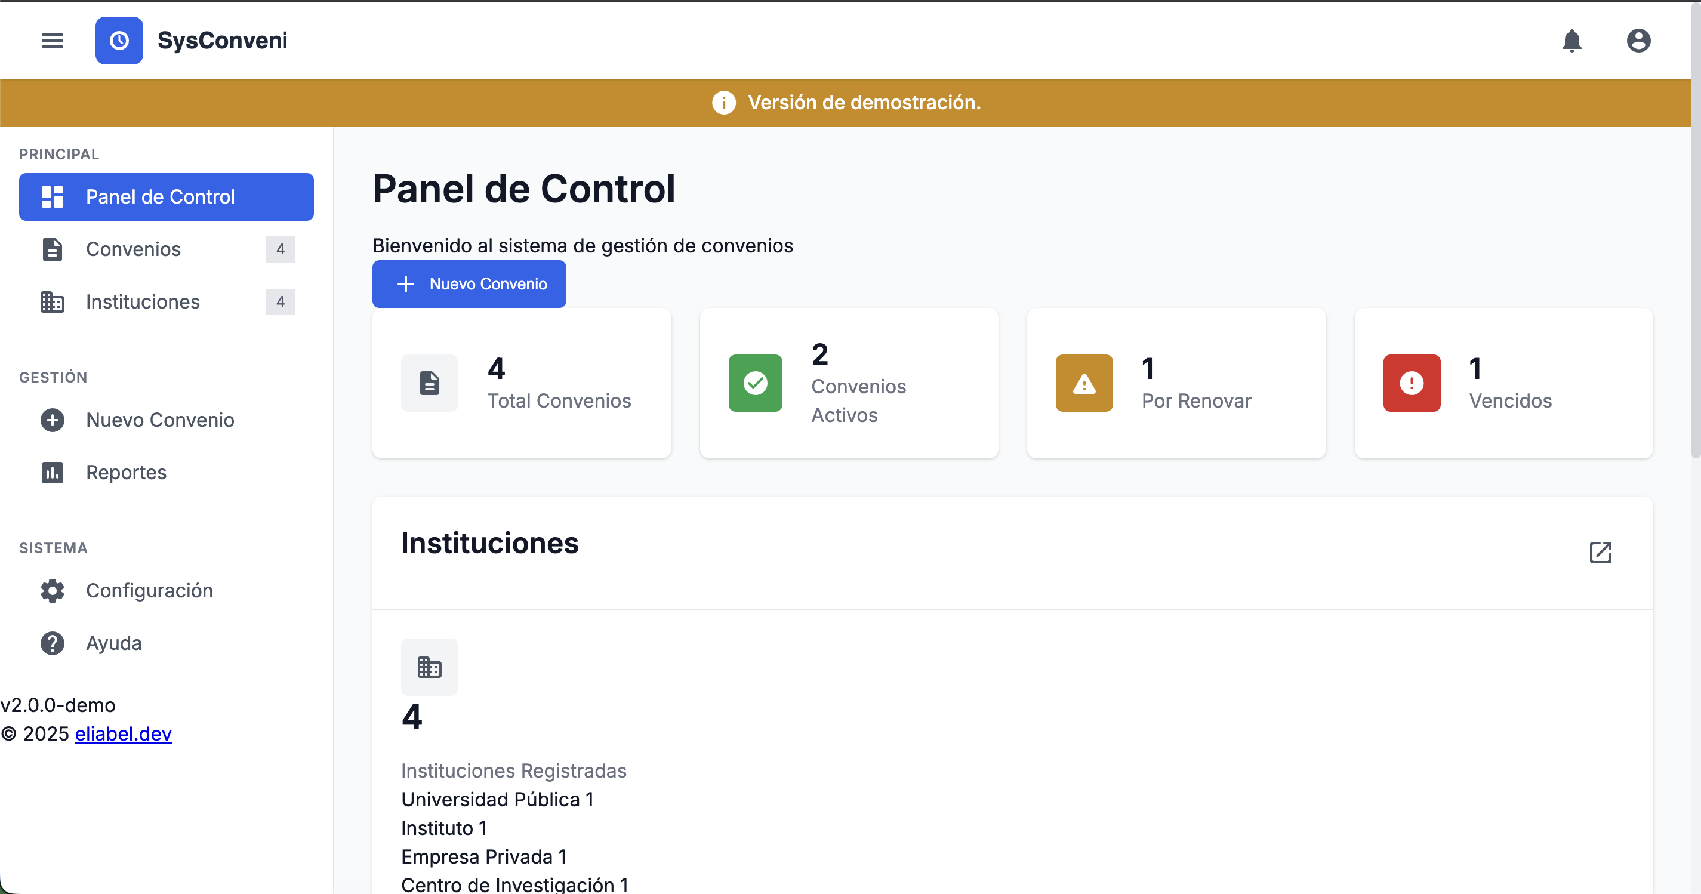Screen dimensions: 1701x894
Task: Open the Ayuda help page
Action: (113, 642)
